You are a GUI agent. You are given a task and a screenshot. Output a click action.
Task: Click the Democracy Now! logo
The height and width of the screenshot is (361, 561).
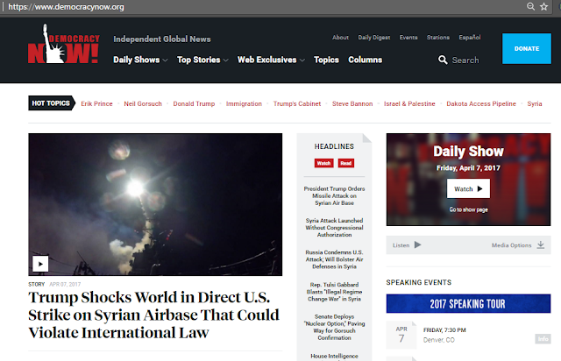(64, 44)
